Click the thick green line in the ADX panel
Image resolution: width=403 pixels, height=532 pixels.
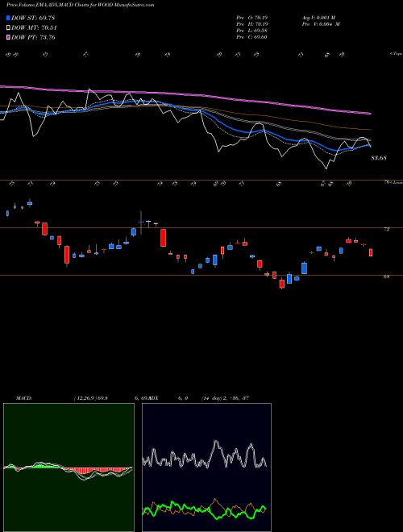point(204,509)
